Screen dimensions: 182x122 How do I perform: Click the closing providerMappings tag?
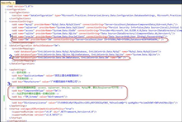[x=24, y=61]
